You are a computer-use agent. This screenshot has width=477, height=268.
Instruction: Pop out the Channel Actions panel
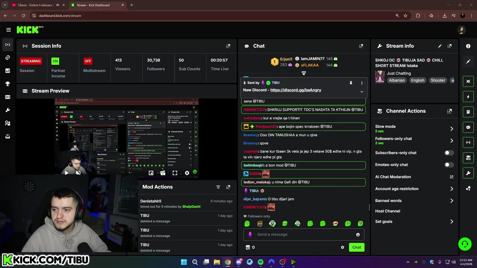pyautogui.click(x=449, y=111)
